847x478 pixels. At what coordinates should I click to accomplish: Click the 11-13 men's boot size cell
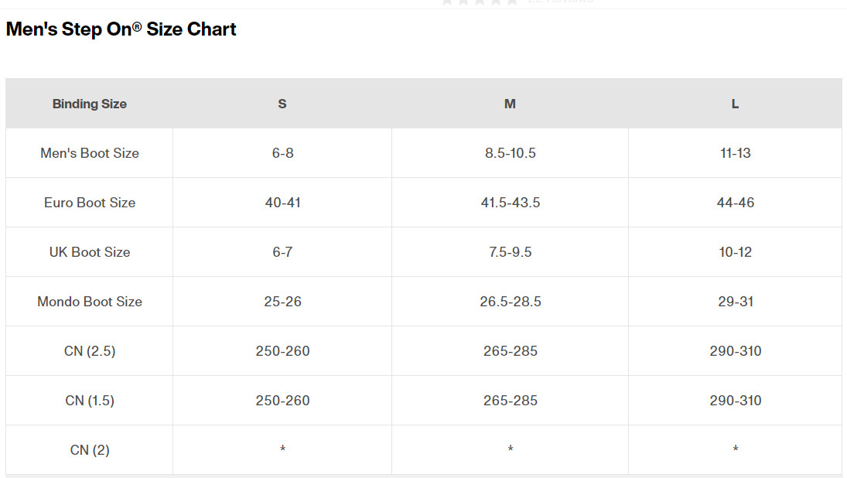tap(735, 153)
